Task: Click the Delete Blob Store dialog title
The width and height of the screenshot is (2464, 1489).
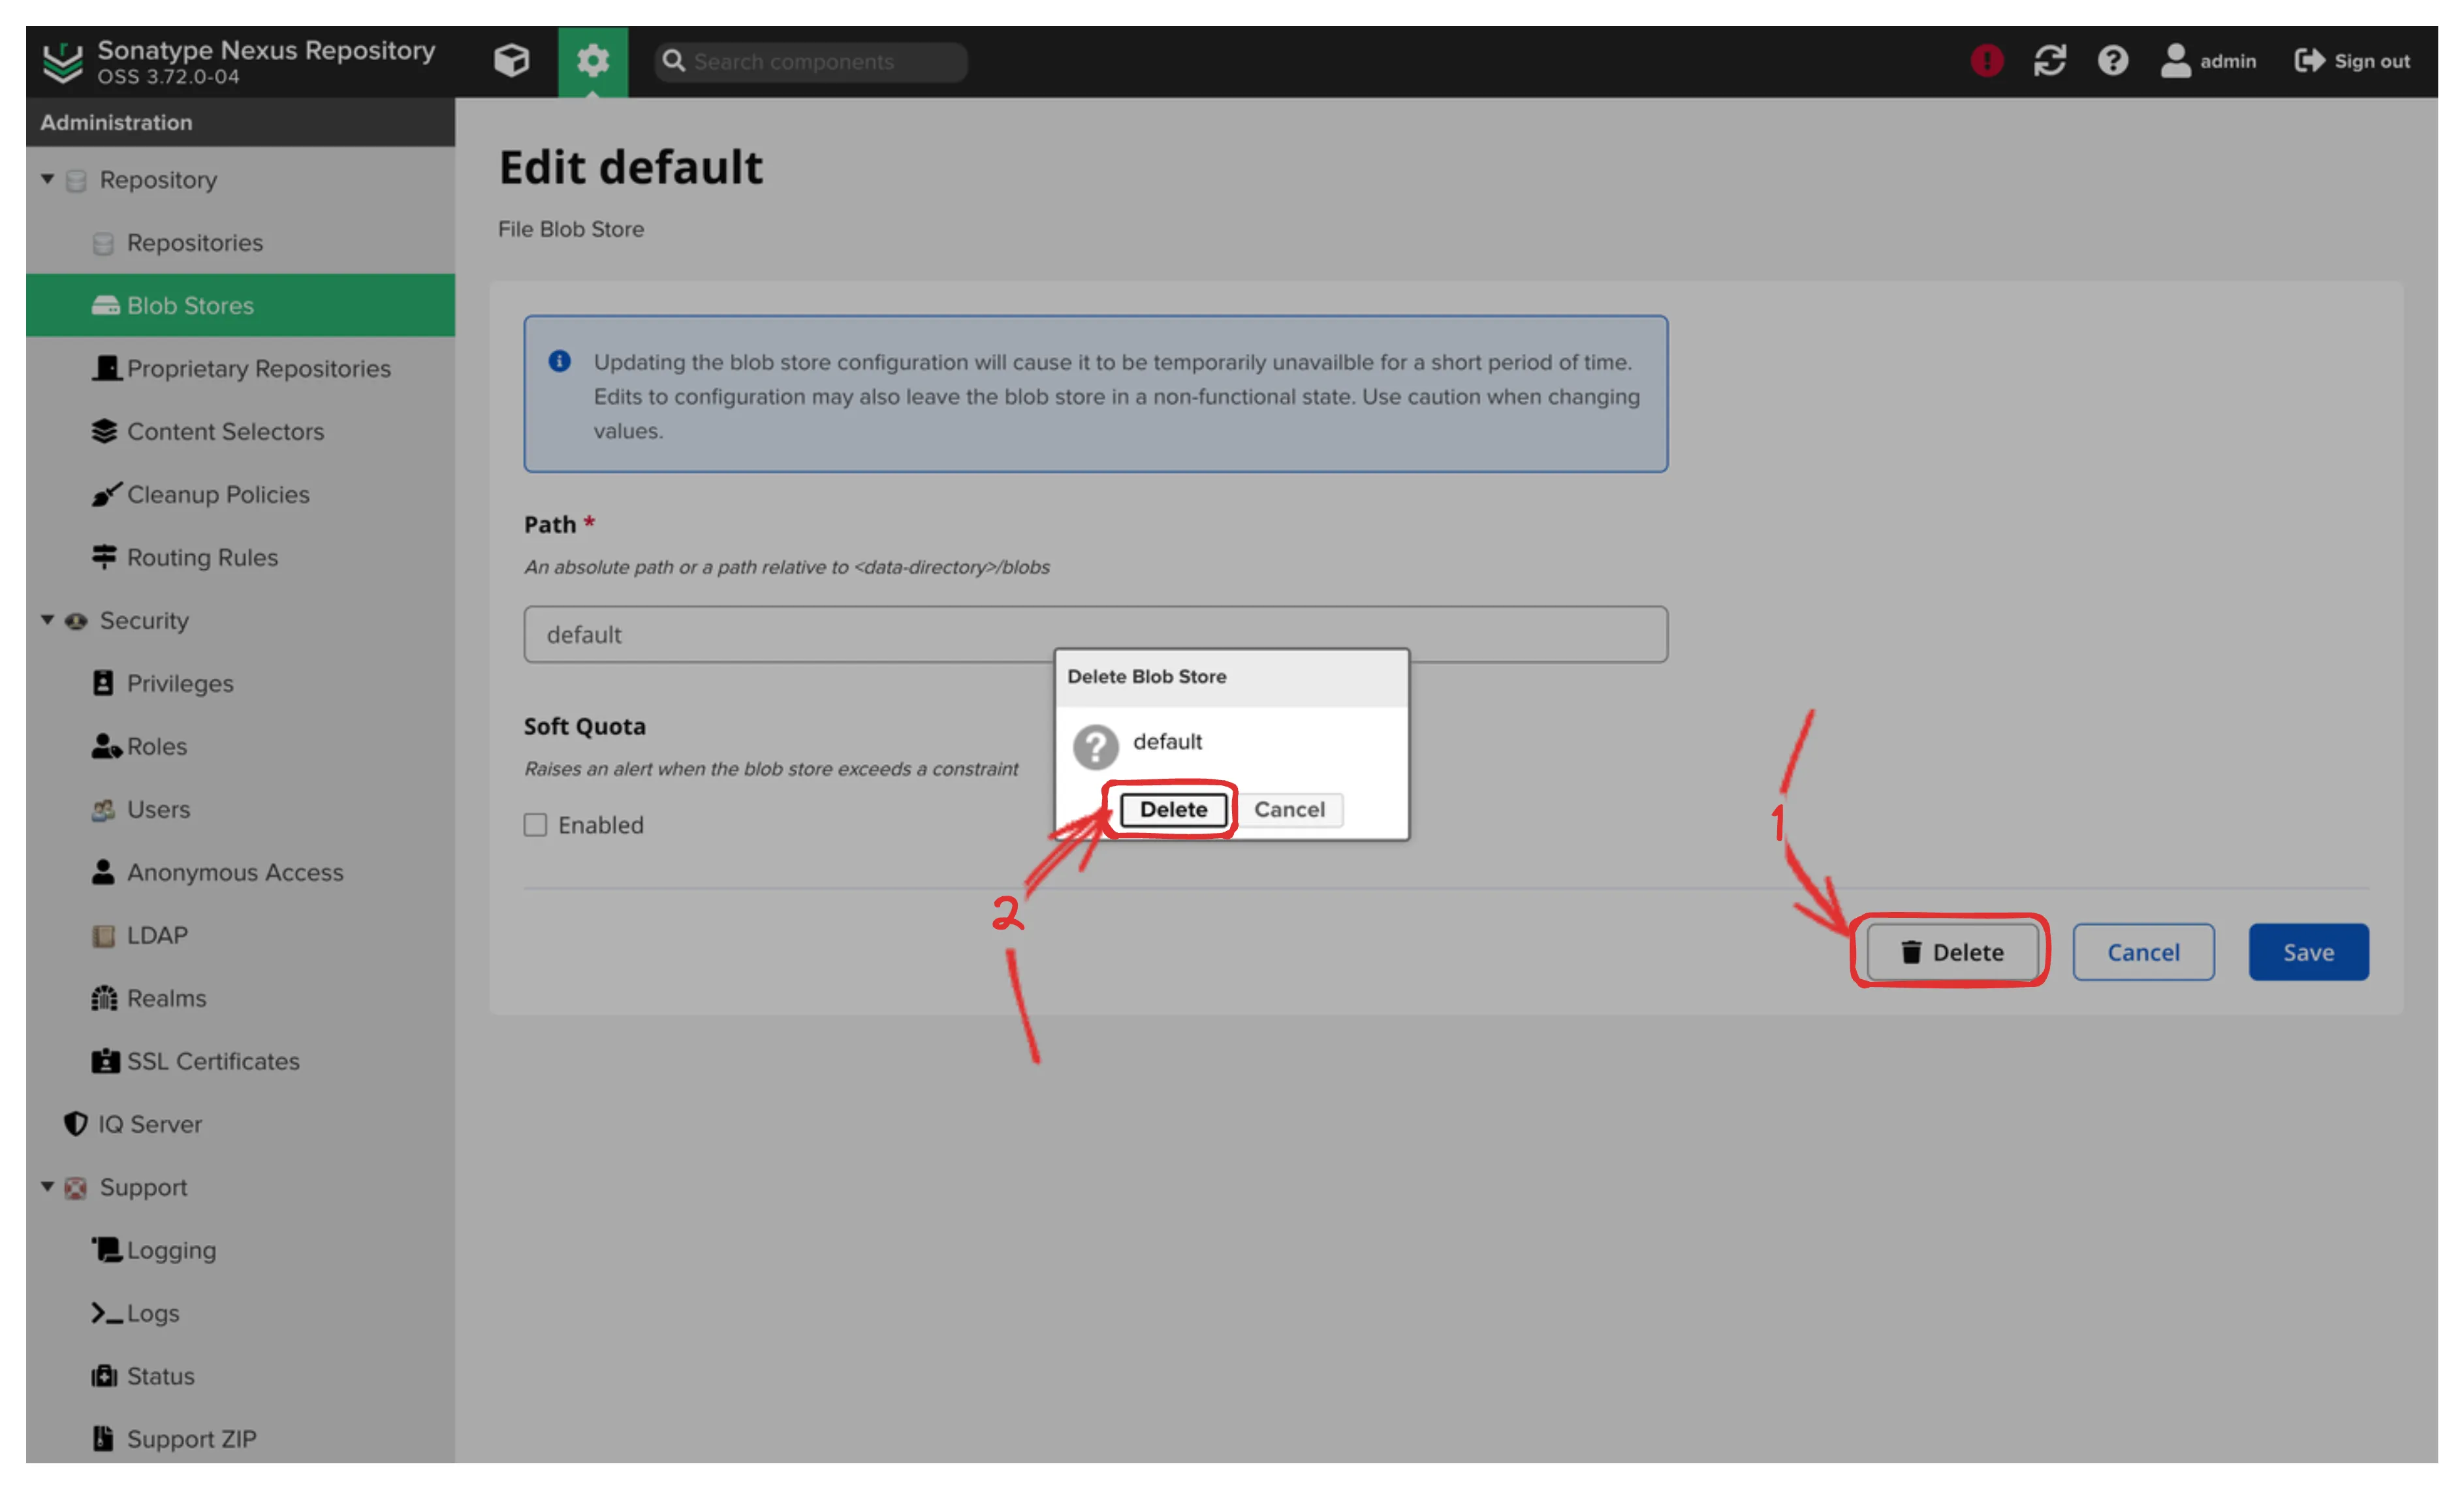Action: tap(1146, 676)
